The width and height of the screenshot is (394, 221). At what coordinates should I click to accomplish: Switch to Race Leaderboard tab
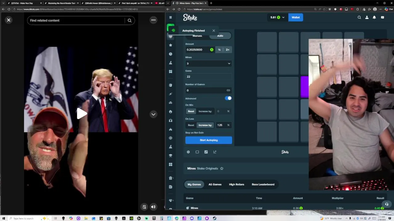(x=263, y=184)
